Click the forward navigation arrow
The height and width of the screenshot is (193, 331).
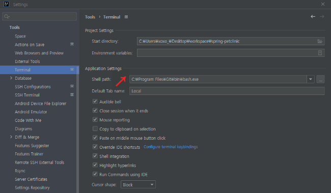322,16
